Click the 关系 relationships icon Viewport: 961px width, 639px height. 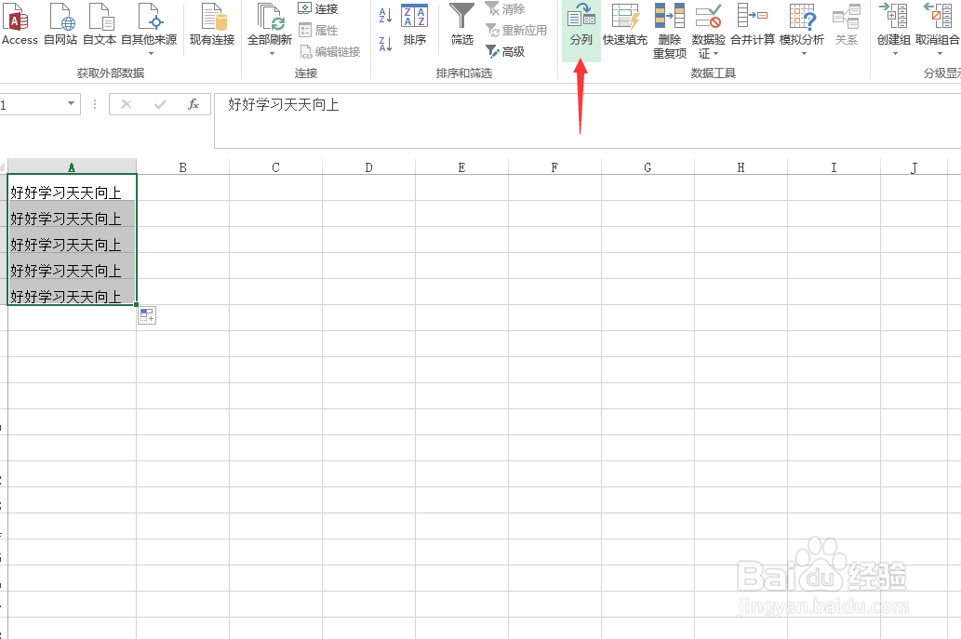tap(847, 17)
